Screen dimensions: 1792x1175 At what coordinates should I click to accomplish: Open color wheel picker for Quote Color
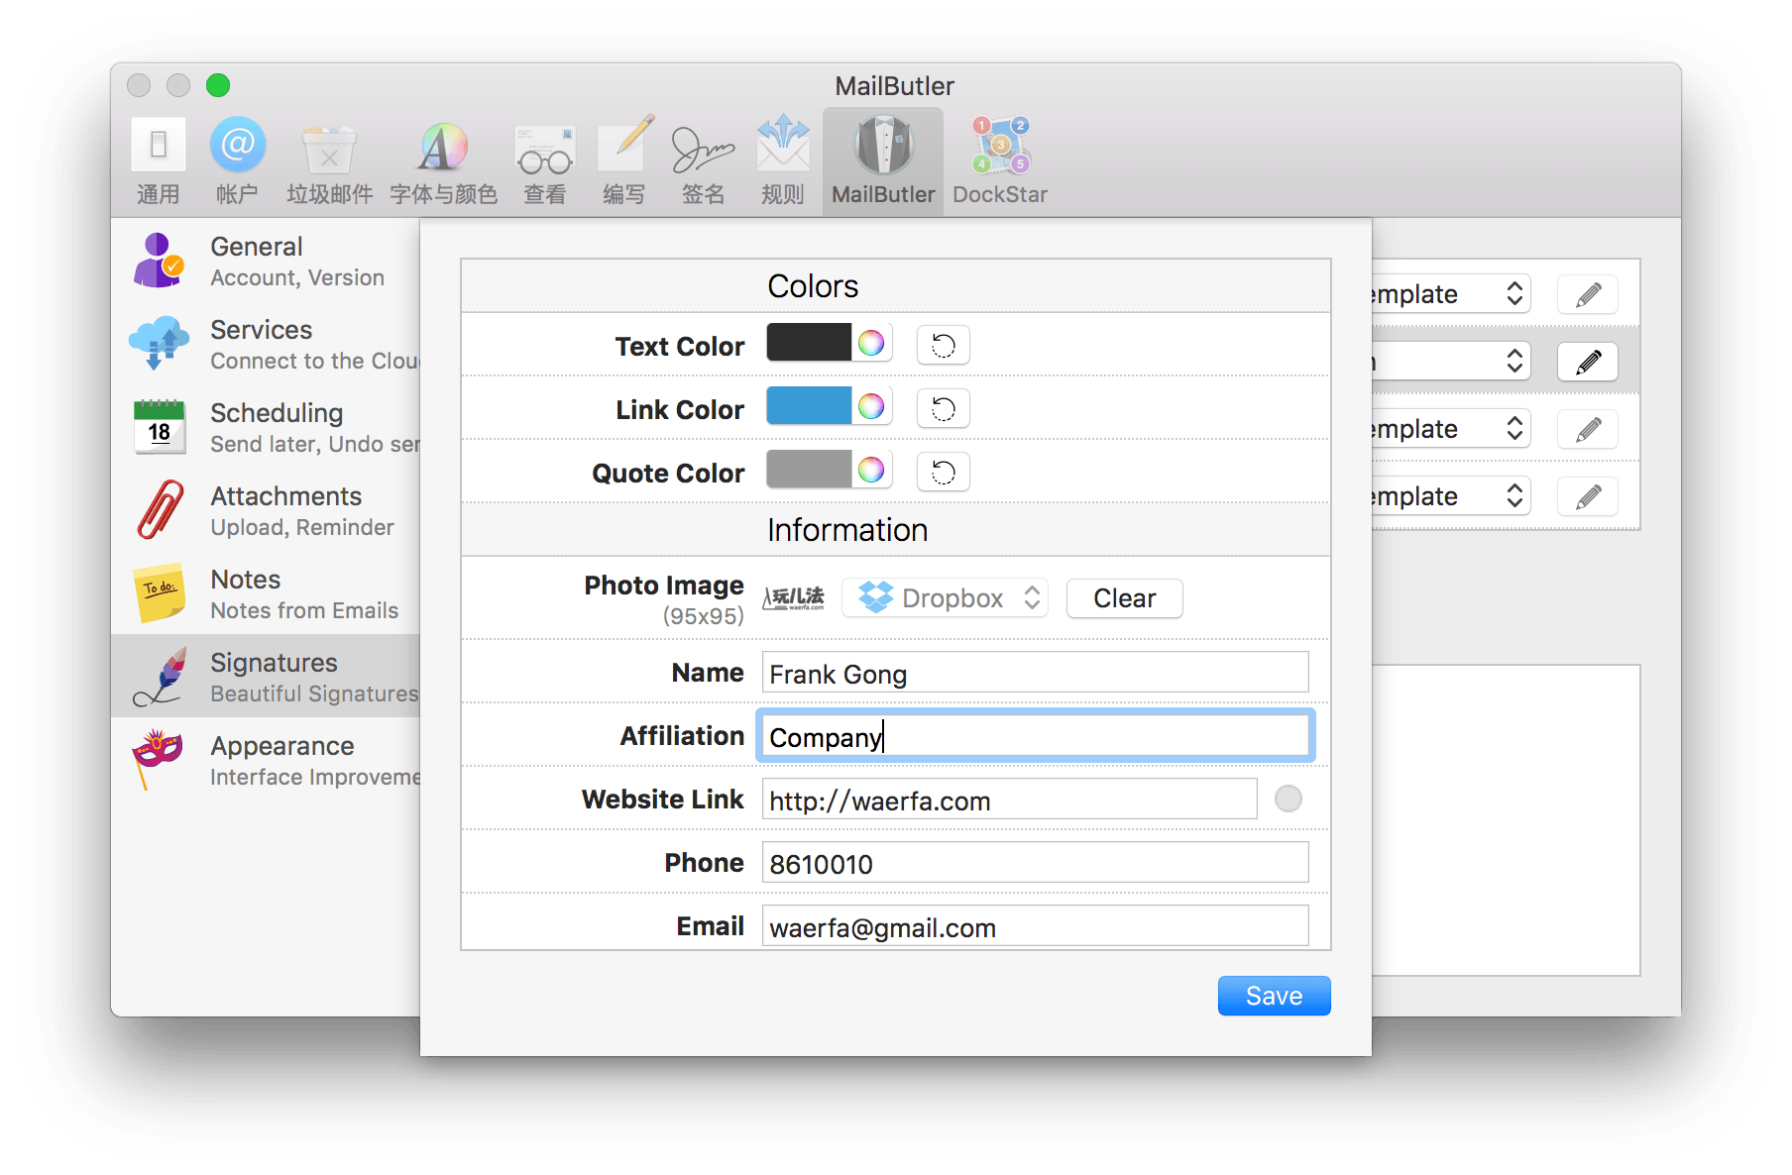coord(871,470)
